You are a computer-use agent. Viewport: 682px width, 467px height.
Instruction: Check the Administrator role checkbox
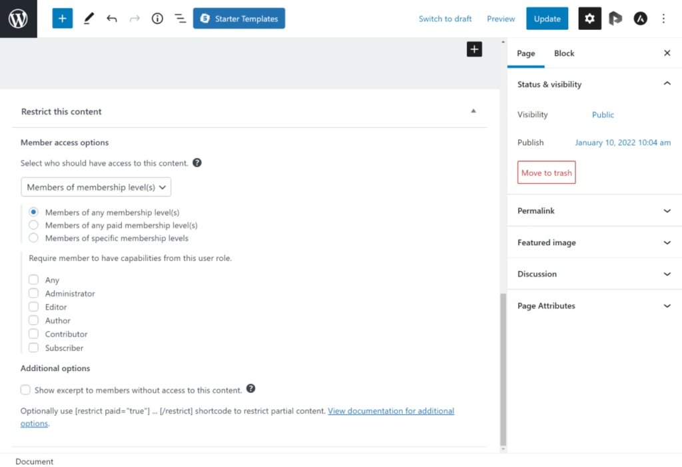click(x=33, y=293)
